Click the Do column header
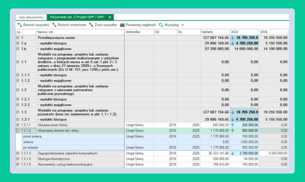305x182 pixels. [189, 32]
